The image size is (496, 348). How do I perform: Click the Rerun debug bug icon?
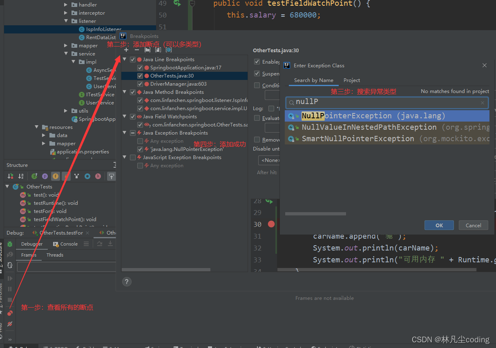click(10, 244)
